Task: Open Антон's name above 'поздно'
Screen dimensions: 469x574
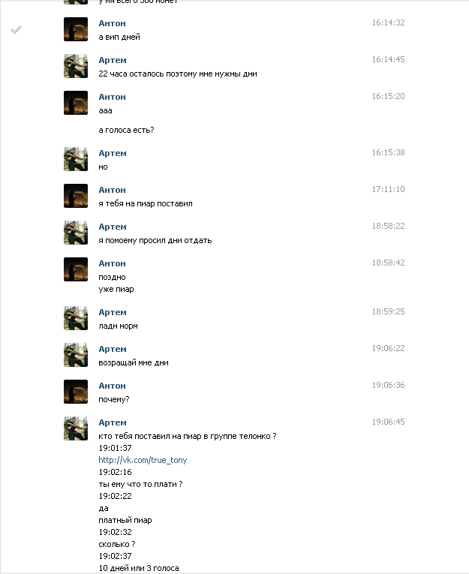Action: 112,263
